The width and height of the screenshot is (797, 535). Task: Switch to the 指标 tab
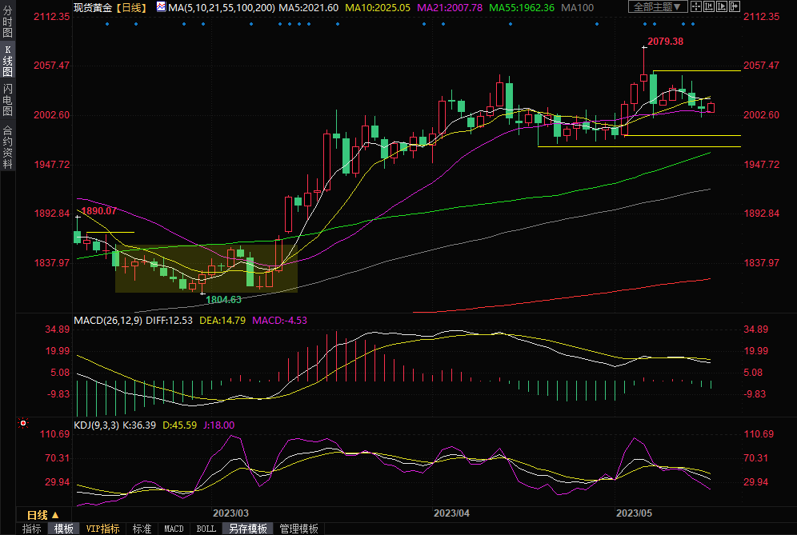coord(32,529)
